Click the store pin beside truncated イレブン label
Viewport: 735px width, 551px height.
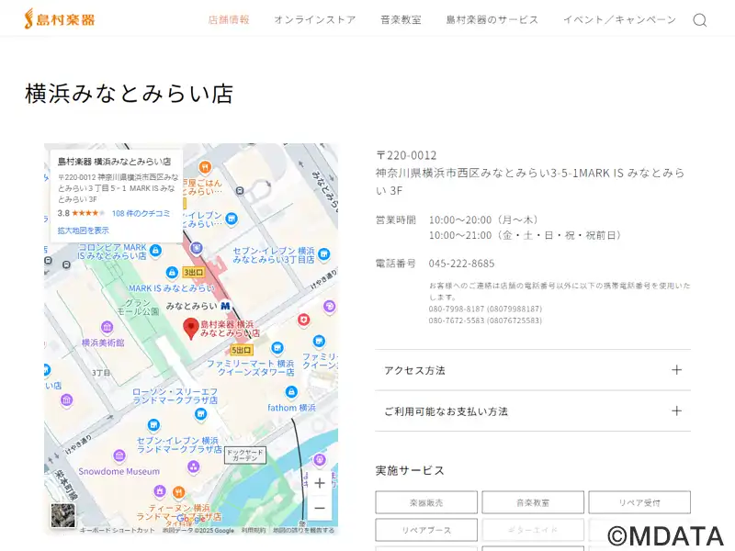tap(232, 219)
